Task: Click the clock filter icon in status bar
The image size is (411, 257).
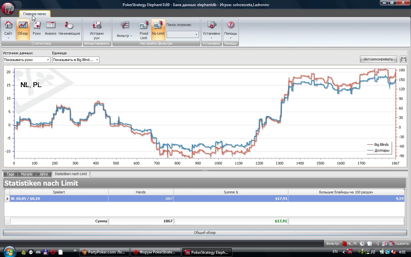Action: (362, 244)
